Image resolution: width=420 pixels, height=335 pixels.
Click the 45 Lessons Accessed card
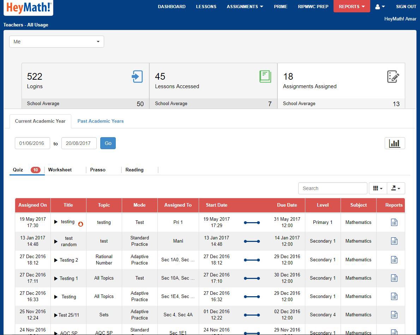pos(214,86)
